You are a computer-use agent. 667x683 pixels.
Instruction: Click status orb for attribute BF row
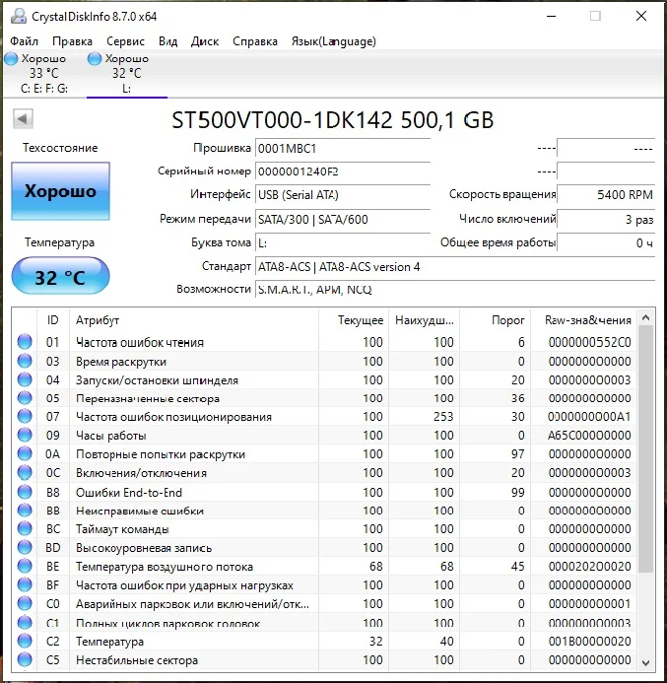[25, 585]
